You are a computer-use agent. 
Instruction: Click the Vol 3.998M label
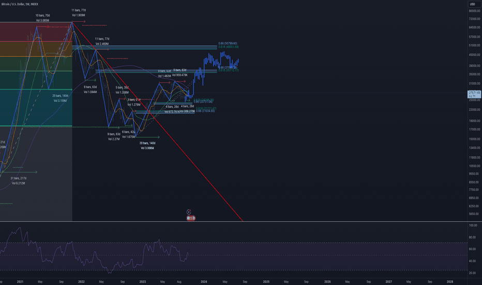click(x=147, y=148)
